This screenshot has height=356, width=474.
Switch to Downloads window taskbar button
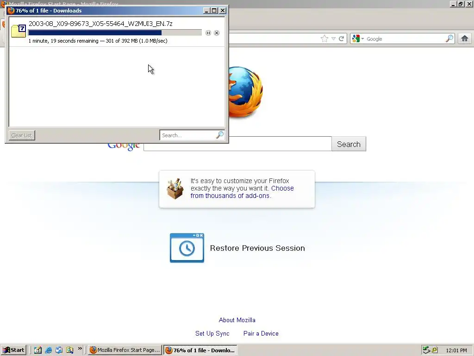pos(200,350)
